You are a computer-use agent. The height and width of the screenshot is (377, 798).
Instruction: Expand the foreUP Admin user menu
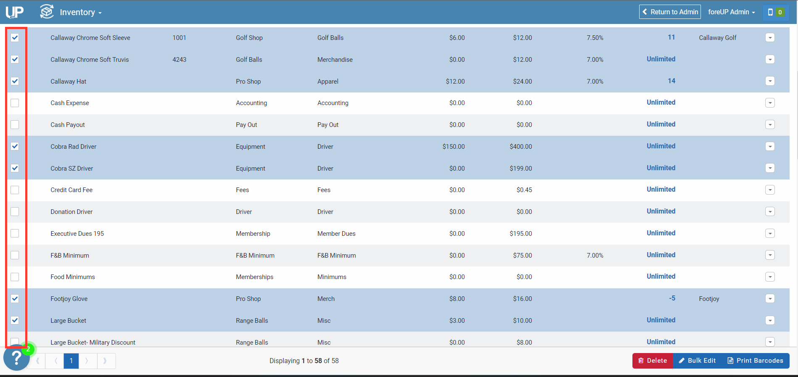[731, 12]
